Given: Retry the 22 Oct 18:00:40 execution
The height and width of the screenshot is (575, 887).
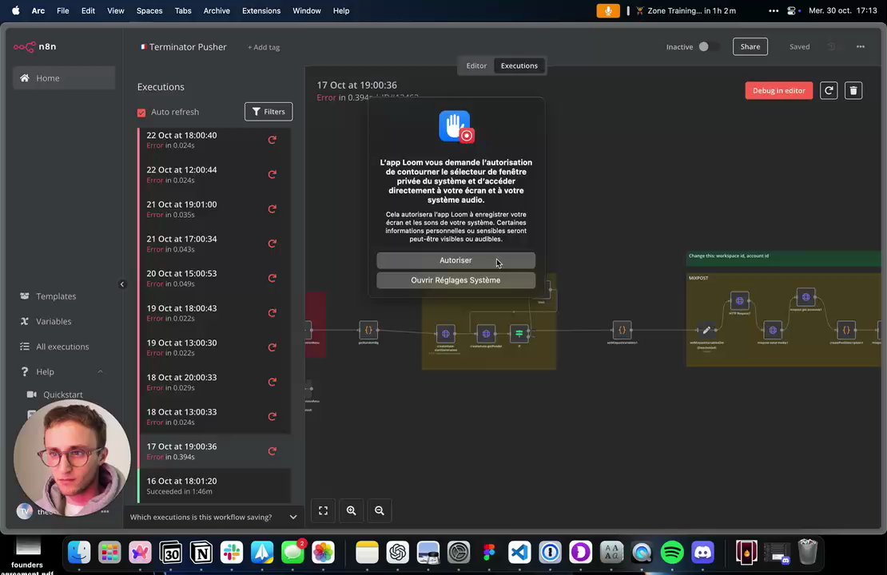Looking at the screenshot, I should (272, 140).
